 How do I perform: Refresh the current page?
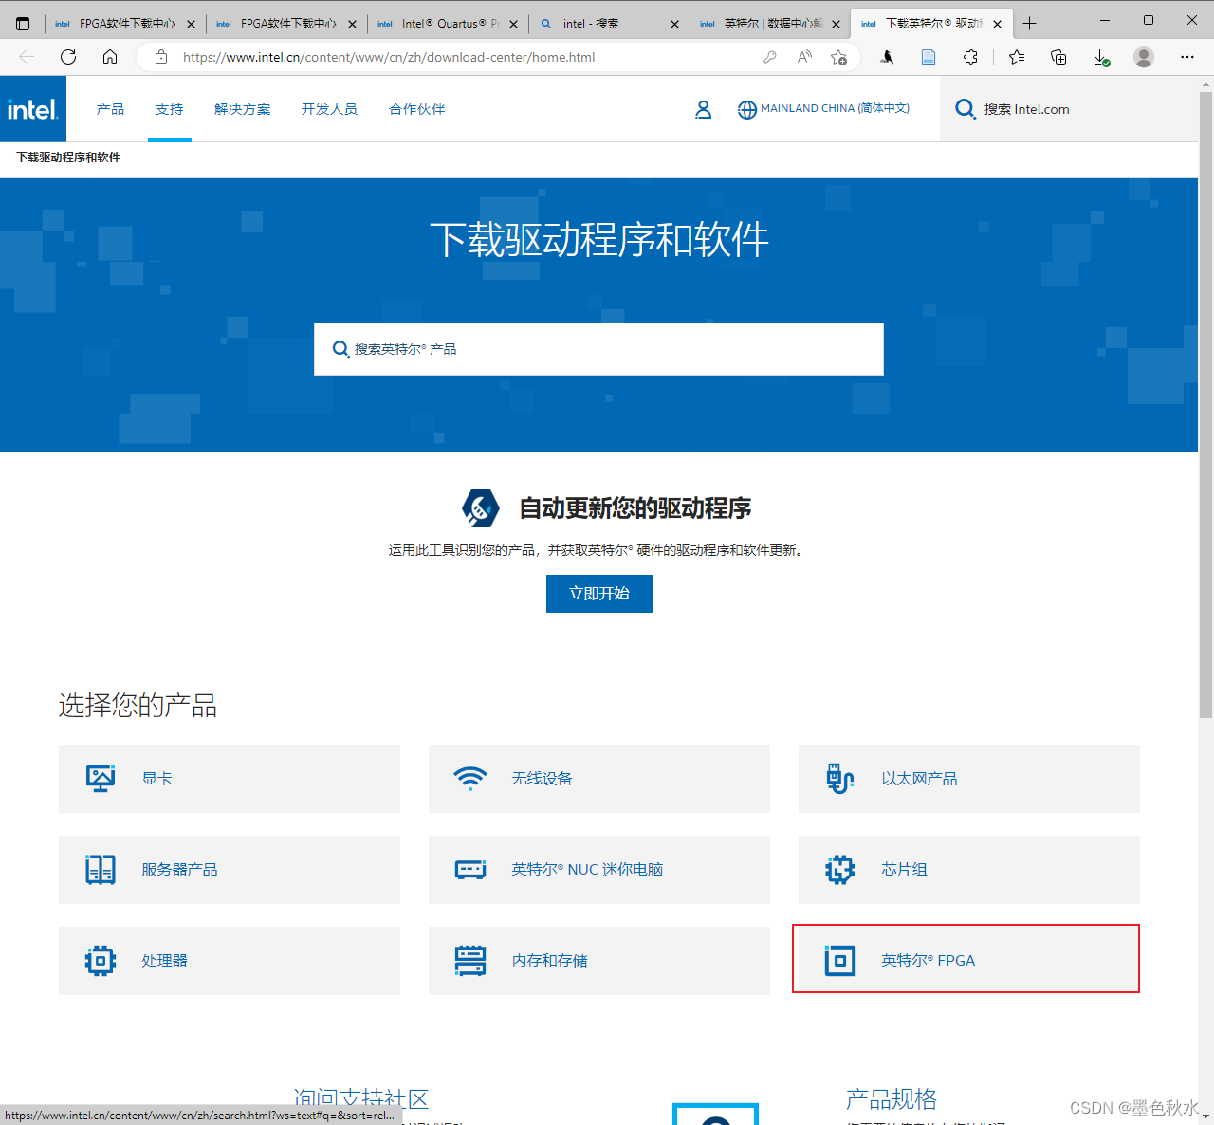68,57
